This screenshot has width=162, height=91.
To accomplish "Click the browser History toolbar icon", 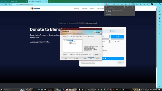I will [x=129, y=4].
